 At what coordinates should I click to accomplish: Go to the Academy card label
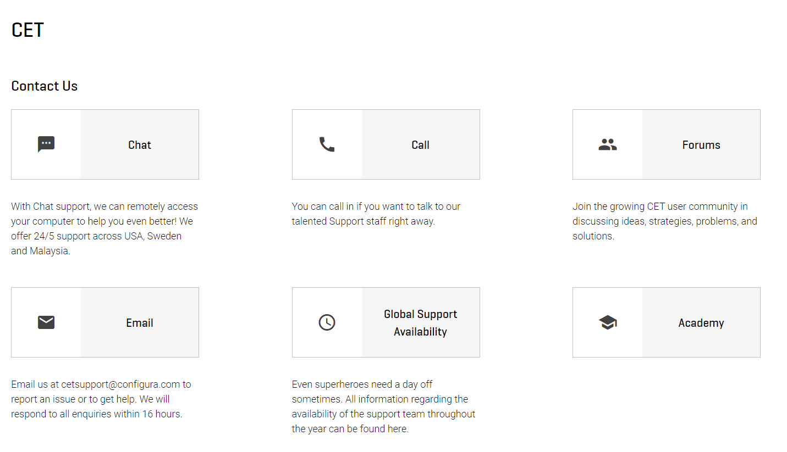coord(701,323)
